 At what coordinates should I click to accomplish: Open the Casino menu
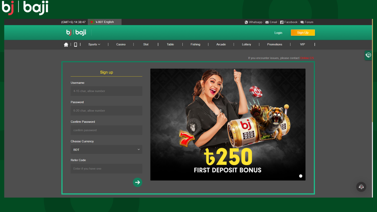121,44
